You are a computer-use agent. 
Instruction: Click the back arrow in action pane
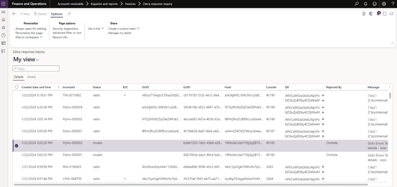point(14,14)
